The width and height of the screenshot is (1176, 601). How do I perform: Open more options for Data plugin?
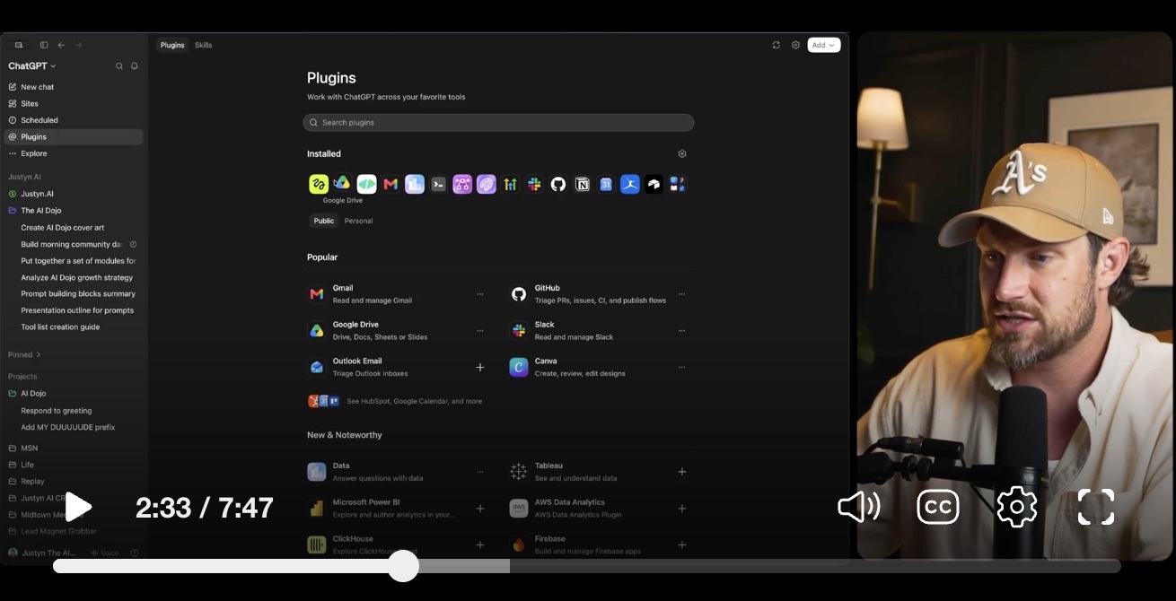(x=480, y=472)
